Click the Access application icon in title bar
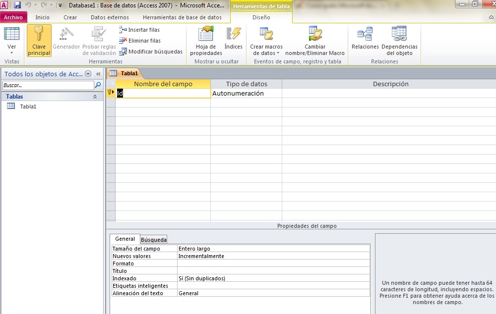Viewport: 496px width, 314px height. point(4,5)
